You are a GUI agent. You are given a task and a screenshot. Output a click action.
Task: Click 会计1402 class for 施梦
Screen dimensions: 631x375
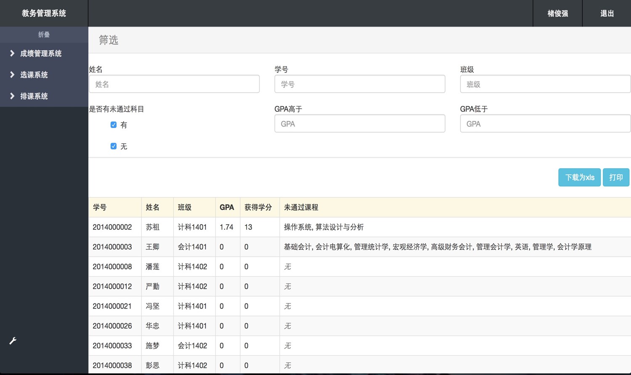click(x=192, y=346)
